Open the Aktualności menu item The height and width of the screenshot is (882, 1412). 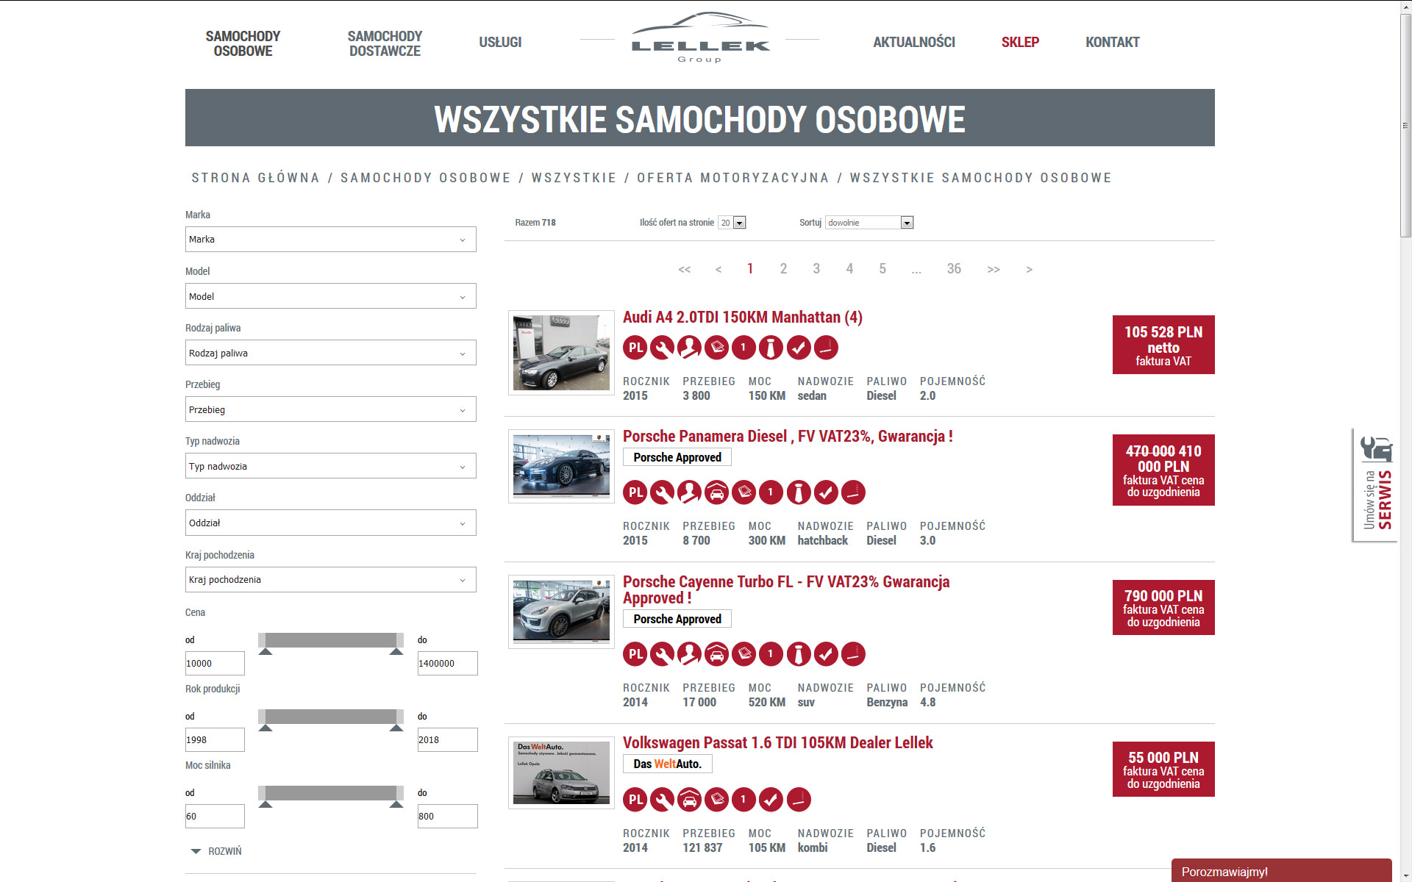(914, 43)
